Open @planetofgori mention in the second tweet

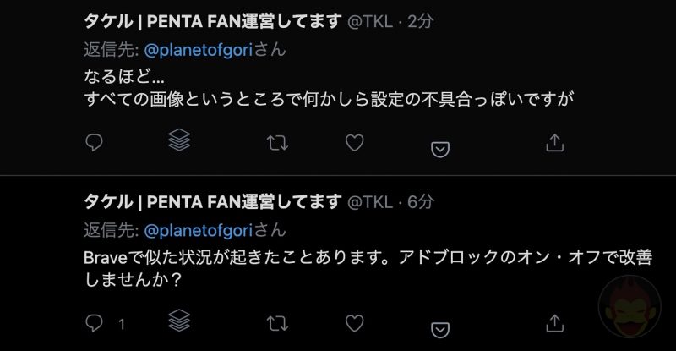pos(198,230)
